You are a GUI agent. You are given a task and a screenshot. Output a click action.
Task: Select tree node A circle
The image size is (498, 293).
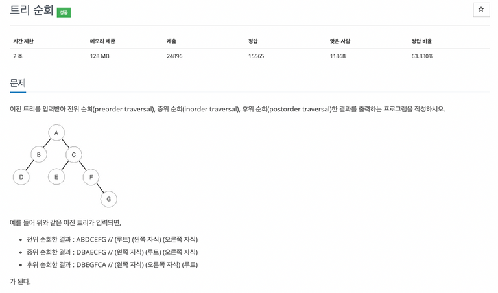(x=56, y=133)
